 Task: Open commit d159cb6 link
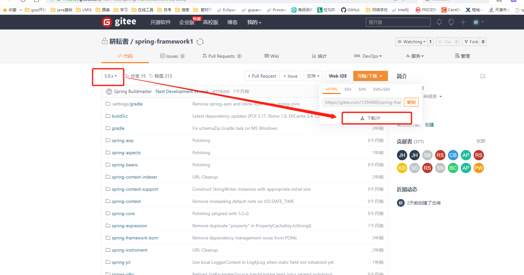pos(221,91)
